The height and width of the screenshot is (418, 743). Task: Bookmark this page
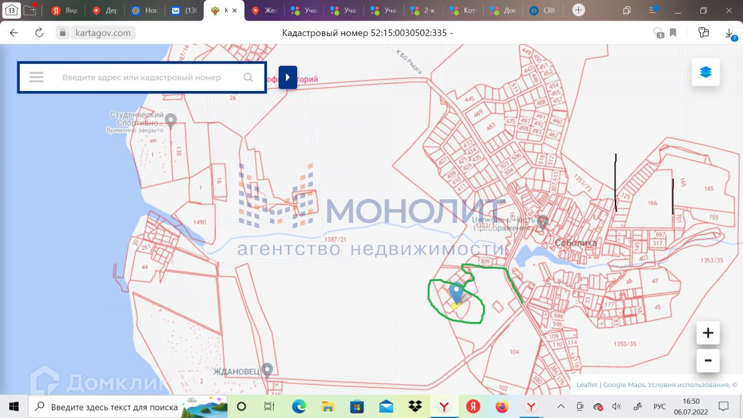coord(673,33)
